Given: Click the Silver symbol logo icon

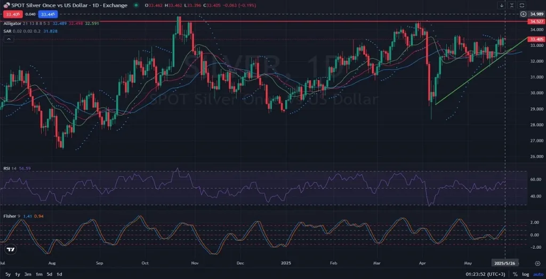Looking at the screenshot, I should [x=6, y=5].
